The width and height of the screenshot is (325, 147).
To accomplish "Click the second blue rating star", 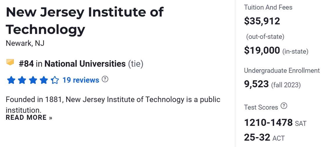I will (22, 80).
